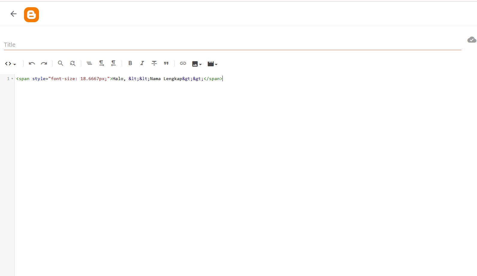
Task: Go back with the arrow icon
Action: (x=13, y=14)
